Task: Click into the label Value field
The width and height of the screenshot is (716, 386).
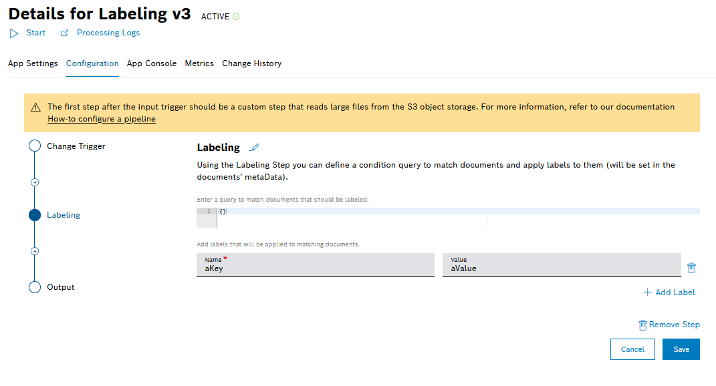Action: 561,268
